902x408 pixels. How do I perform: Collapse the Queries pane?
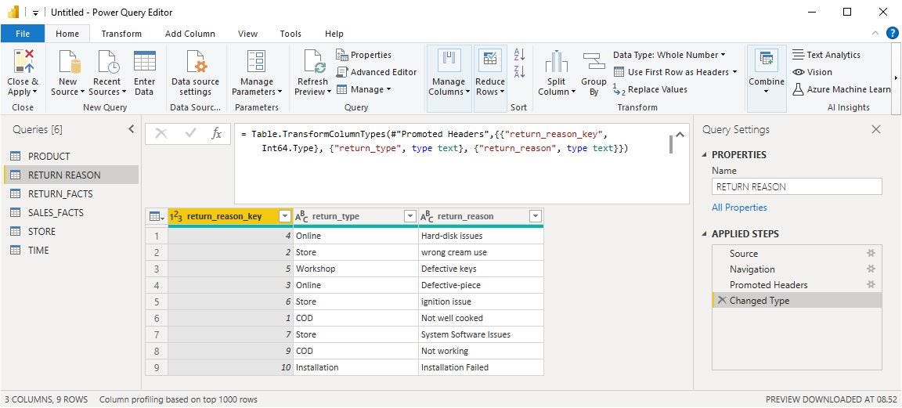132,129
